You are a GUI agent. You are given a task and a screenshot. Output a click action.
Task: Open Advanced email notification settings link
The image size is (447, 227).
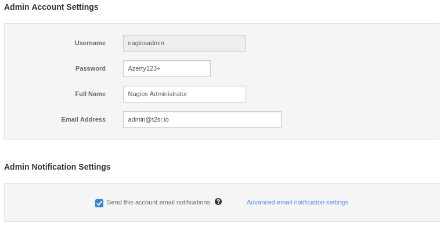pos(297,202)
